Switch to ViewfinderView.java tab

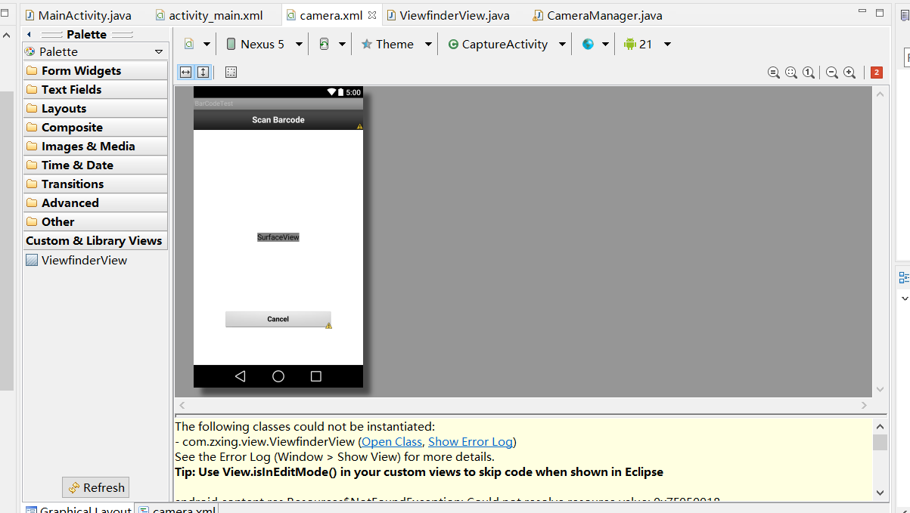[x=448, y=15]
